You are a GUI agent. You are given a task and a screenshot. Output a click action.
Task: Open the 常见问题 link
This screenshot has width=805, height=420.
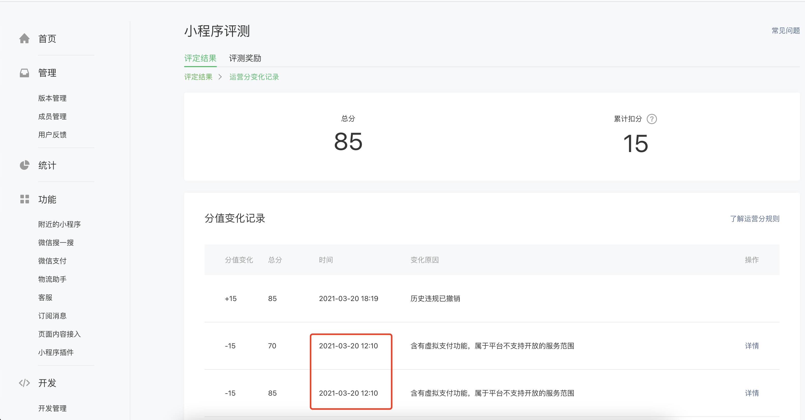click(x=785, y=31)
